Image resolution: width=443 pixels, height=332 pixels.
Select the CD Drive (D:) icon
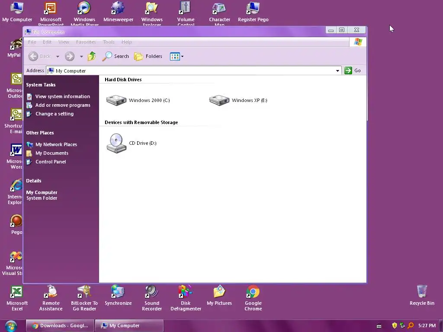(x=132, y=143)
